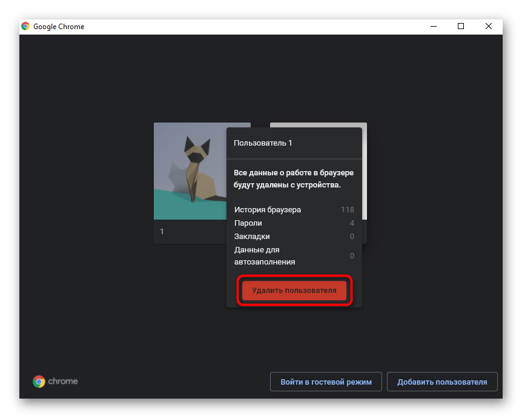Close the Google Chrome window
The height and width of the screenshot is (418, 522).
coord(488,26)
